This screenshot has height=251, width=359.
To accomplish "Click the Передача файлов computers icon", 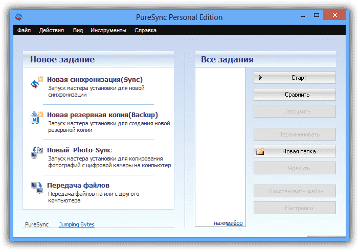I will (36, 187).
